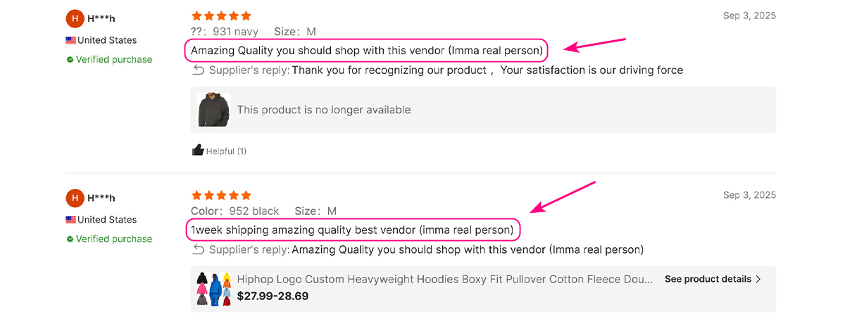
Task: Click the reply arrow icon in the first review
Action: (199, 70)
